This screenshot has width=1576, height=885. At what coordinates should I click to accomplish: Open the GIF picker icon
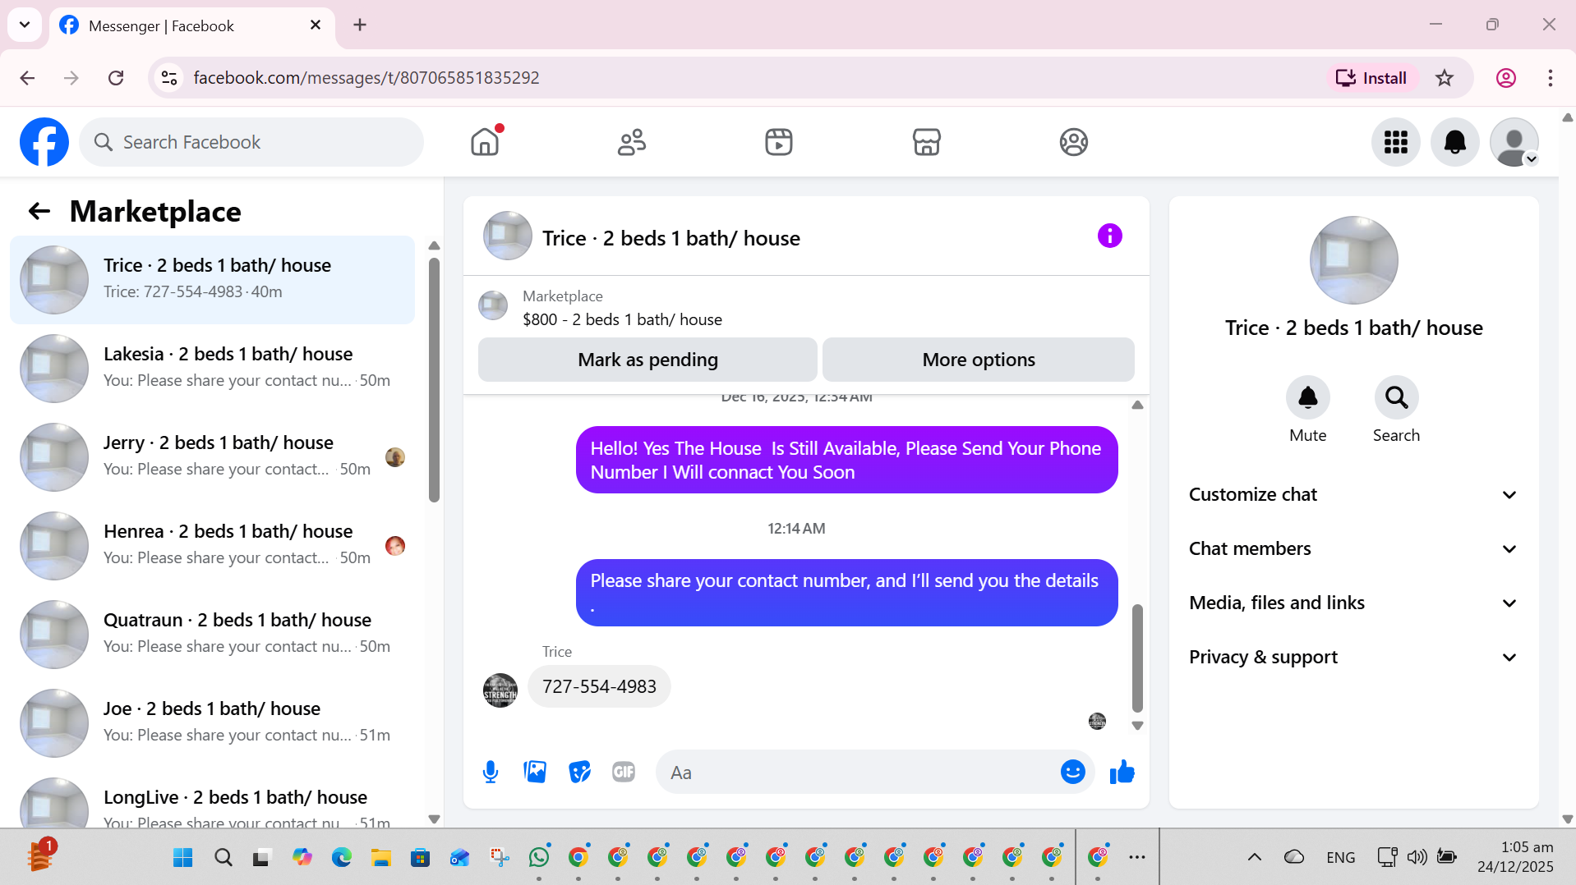click(x=624, y=772)
